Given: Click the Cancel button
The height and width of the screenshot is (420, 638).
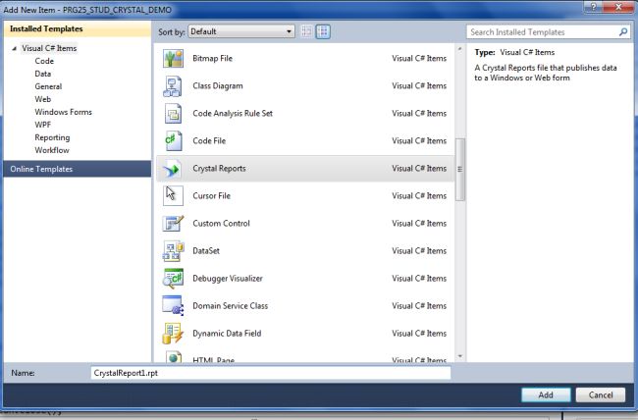Looking at the screenshot, I should coord(601,394).
